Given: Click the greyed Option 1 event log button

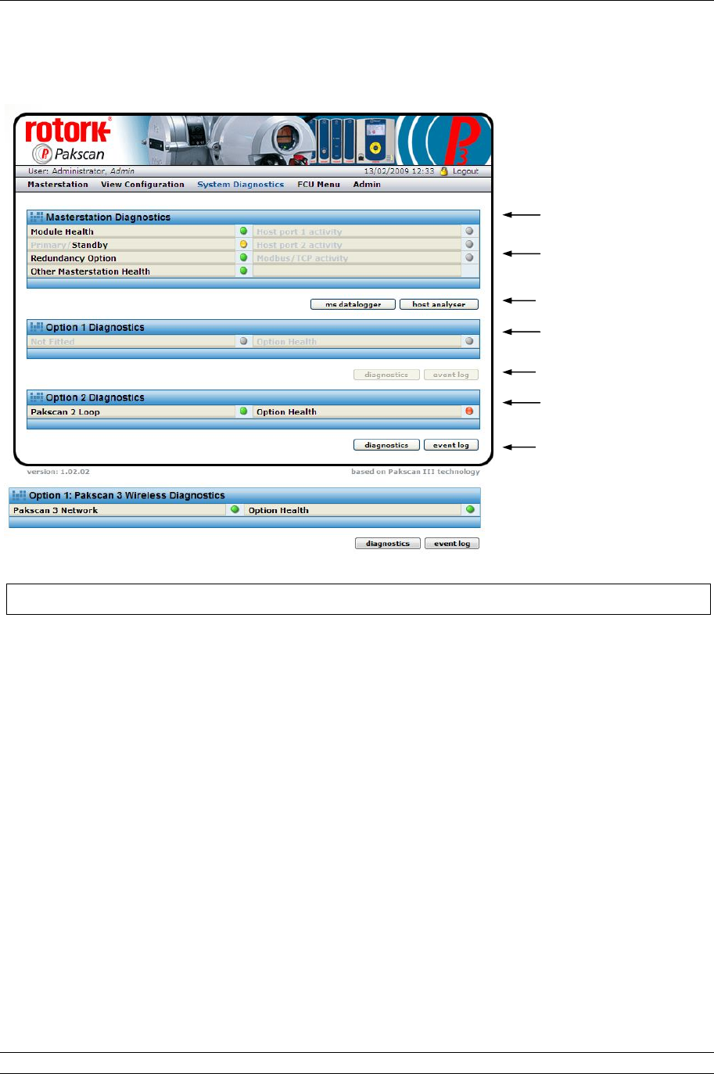Looking at the screenshot, I should click(x=451, y=375).
